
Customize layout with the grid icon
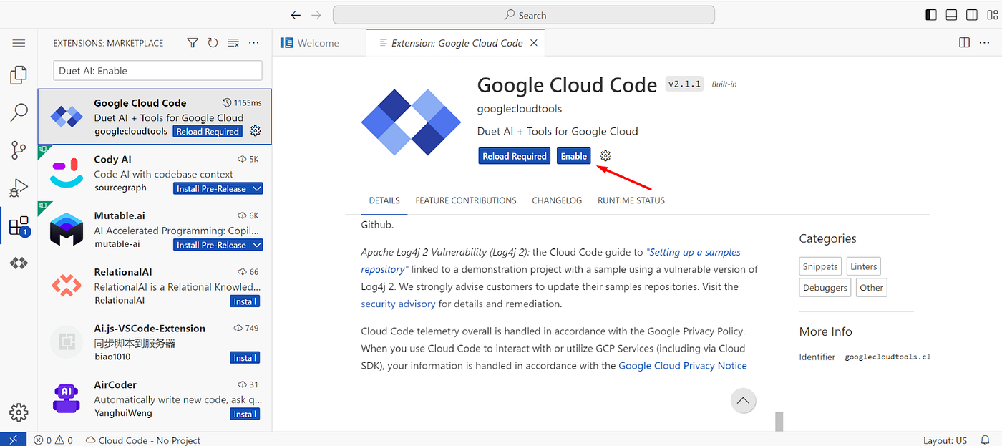click(x=991, y=14)
